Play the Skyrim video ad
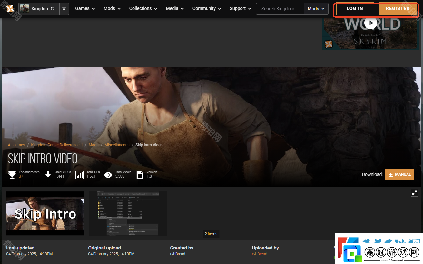 point(371,23)
